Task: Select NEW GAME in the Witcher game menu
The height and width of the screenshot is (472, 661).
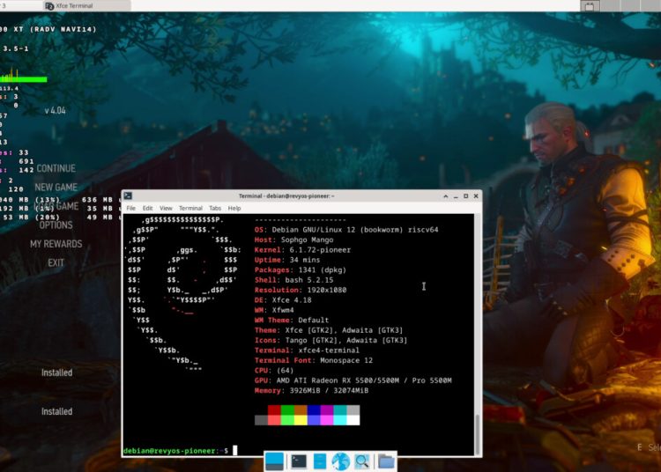Action: (x=56, y=188)
